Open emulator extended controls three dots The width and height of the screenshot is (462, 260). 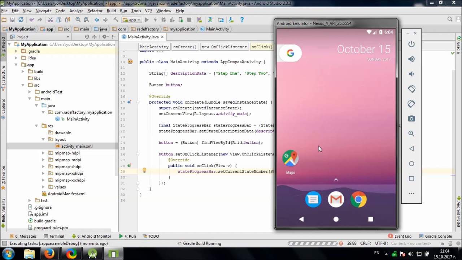[x=411, y=194]
